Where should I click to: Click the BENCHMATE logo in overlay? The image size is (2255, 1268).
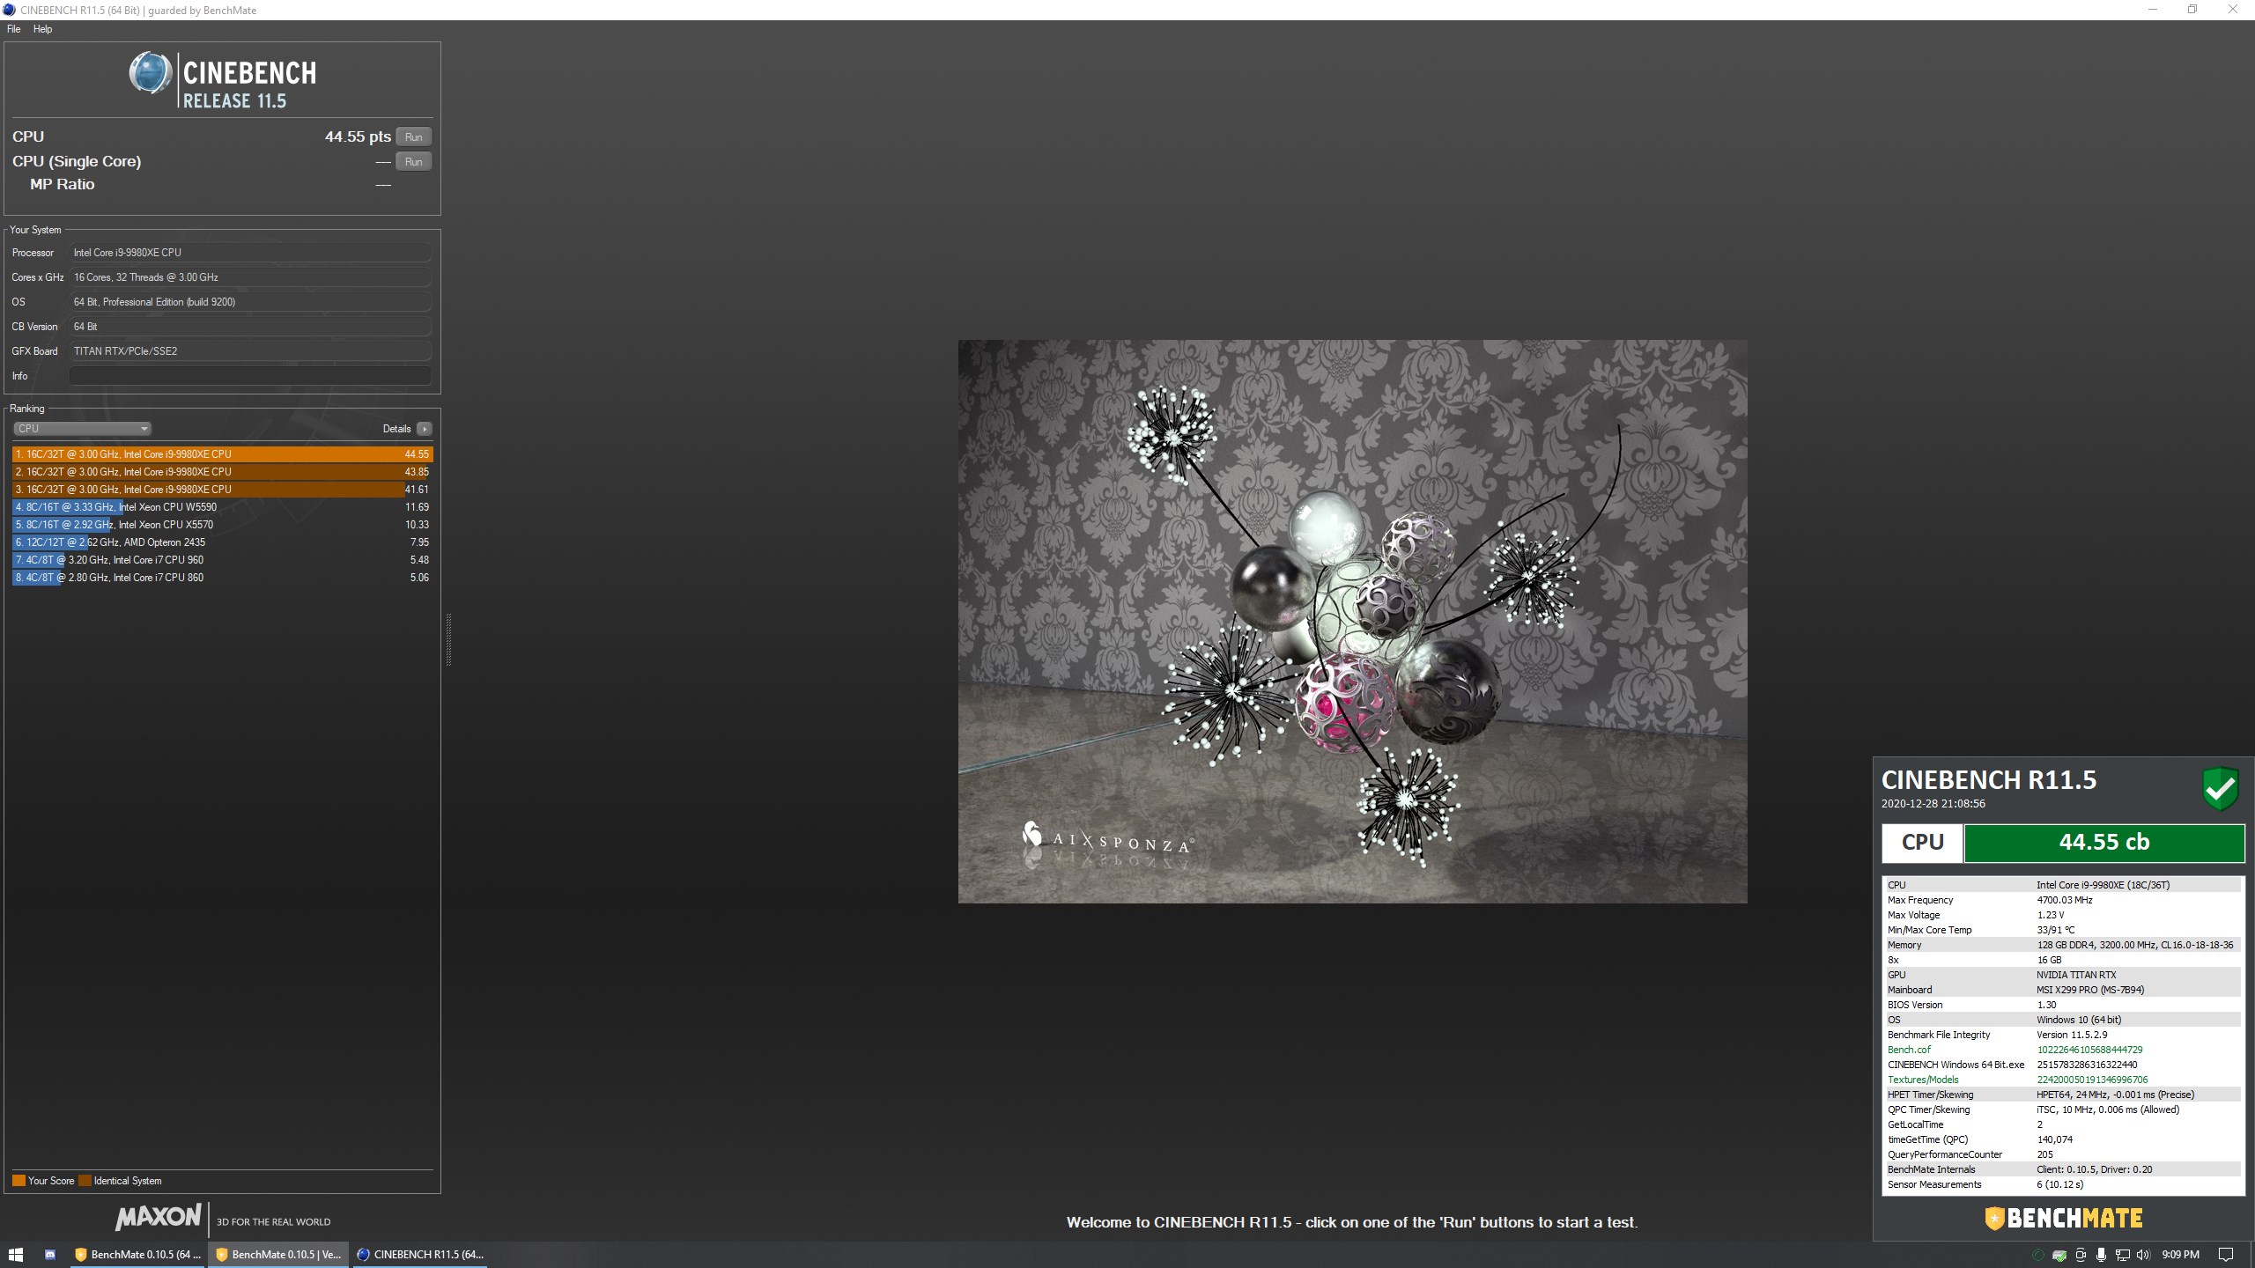click(x=2063, y=1219)
